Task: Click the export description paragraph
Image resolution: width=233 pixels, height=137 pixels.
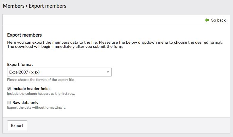Action: point(115,44)
